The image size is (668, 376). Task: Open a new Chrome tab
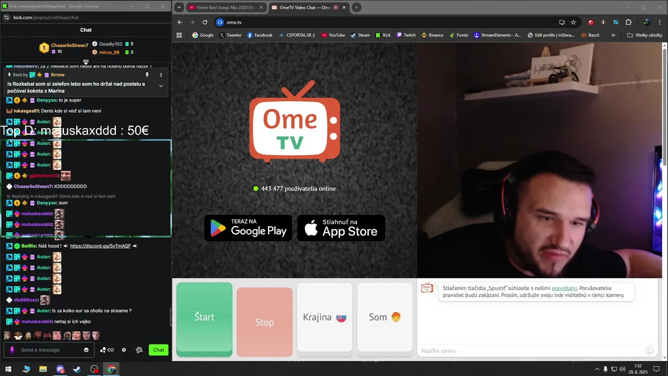tap(357, 7)
